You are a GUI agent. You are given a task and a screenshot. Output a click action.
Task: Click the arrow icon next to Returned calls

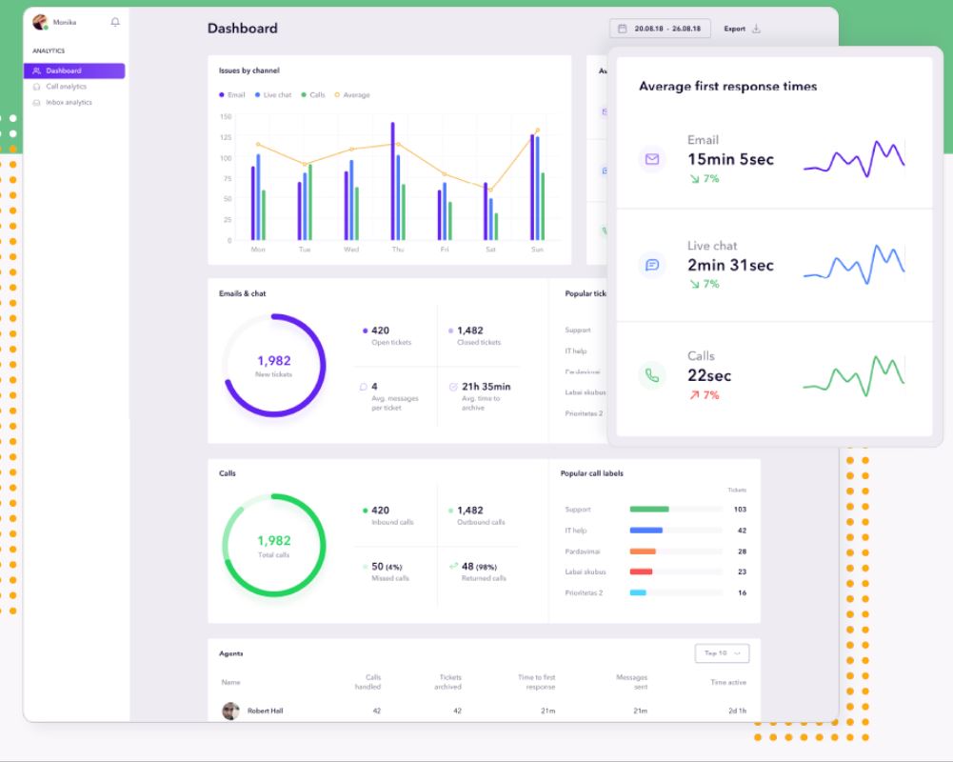tap(453, 566)
